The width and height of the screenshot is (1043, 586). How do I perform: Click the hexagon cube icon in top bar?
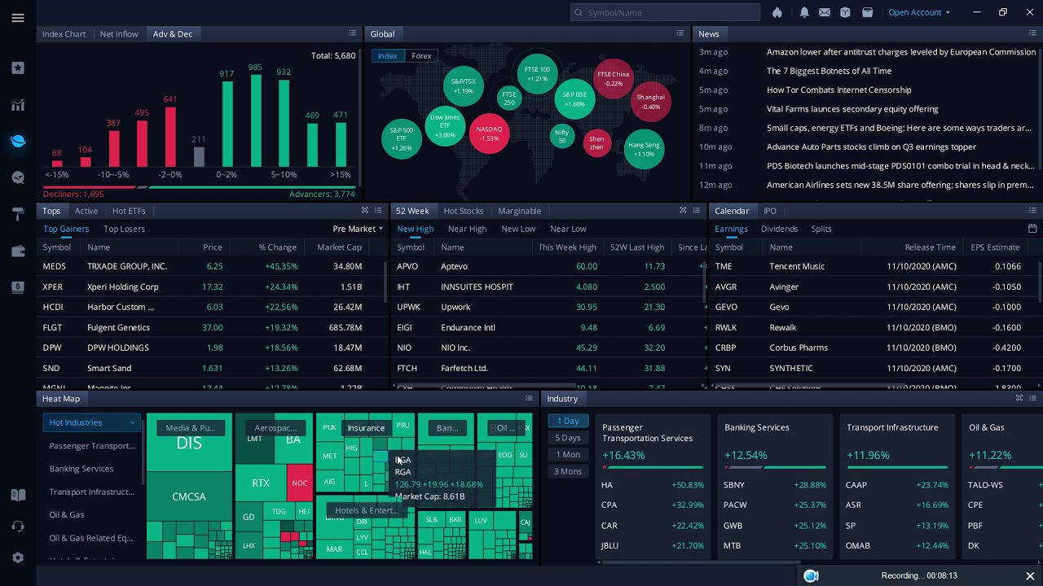[846, 12]
